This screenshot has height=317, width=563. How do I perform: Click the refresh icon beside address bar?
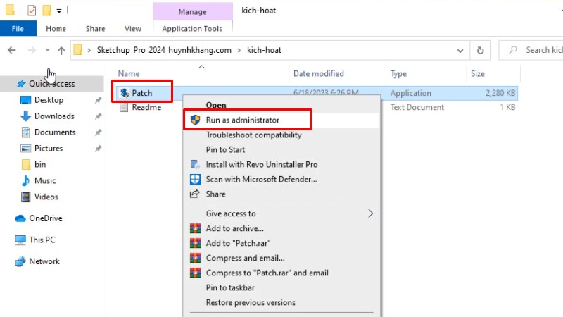(x=481, y=50)
